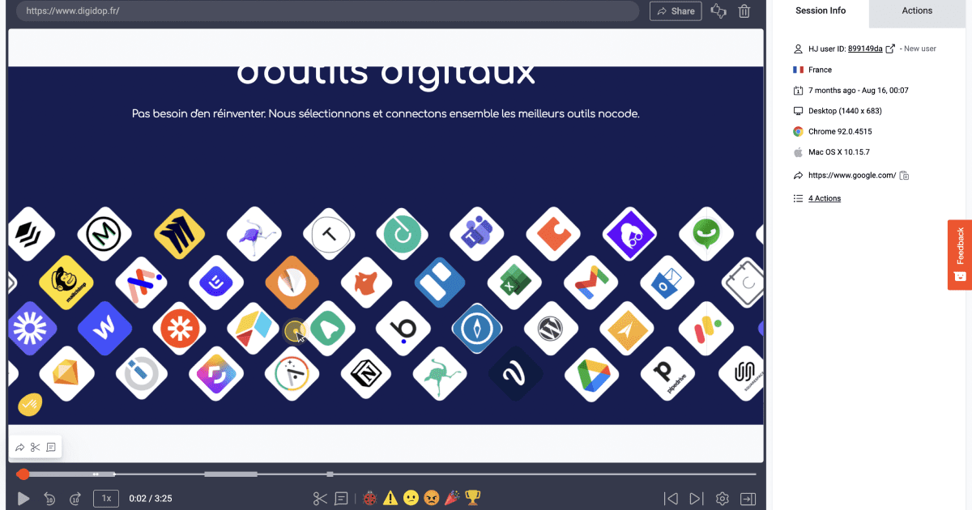Click "Mac OS X 10.15.7" text
Viewport: 972px width, 510px height.
click(x=840, y=152)
